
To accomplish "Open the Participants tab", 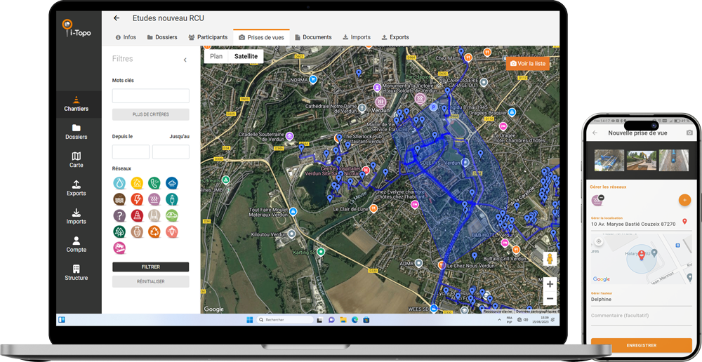I will pyautogui.click(x=208, y=37).
